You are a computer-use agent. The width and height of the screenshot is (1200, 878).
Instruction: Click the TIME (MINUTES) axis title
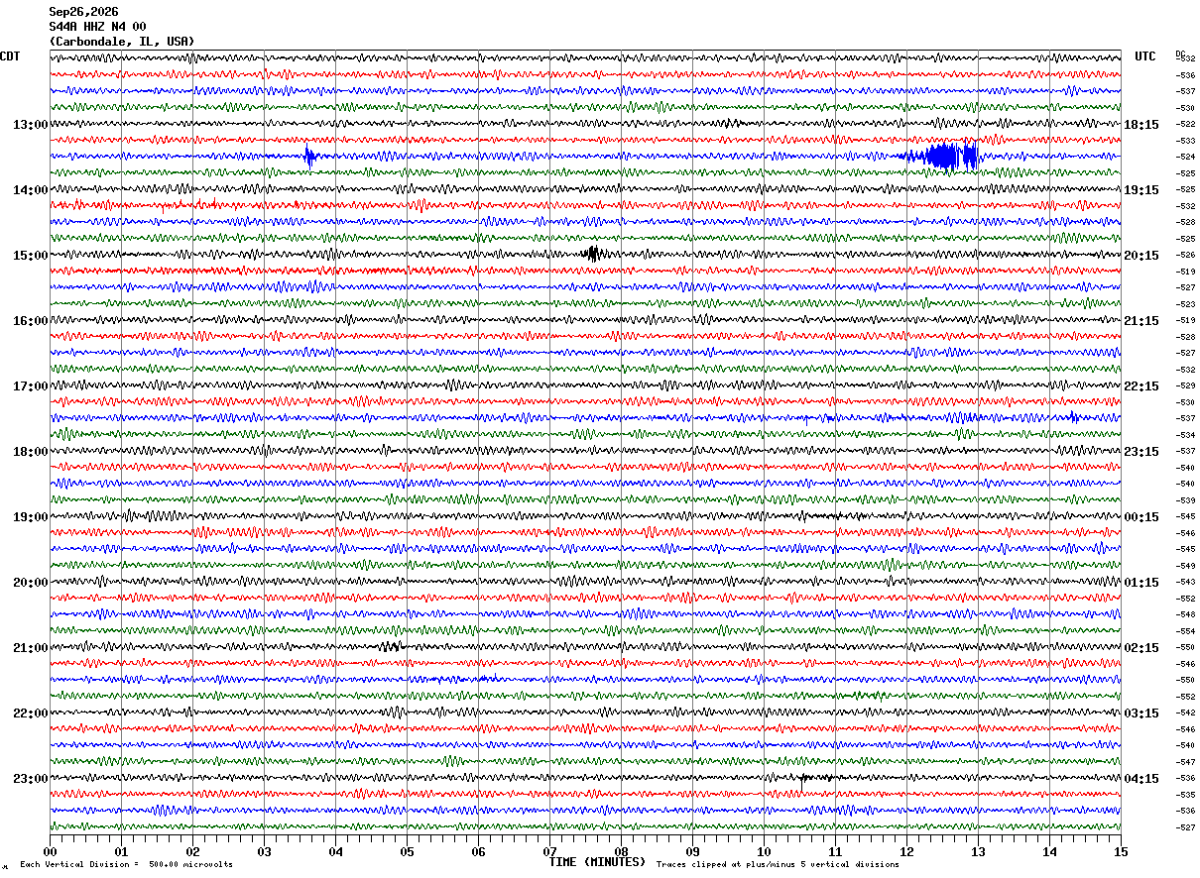597,862
